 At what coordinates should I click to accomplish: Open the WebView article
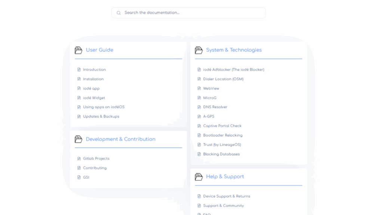click(211, 88)
